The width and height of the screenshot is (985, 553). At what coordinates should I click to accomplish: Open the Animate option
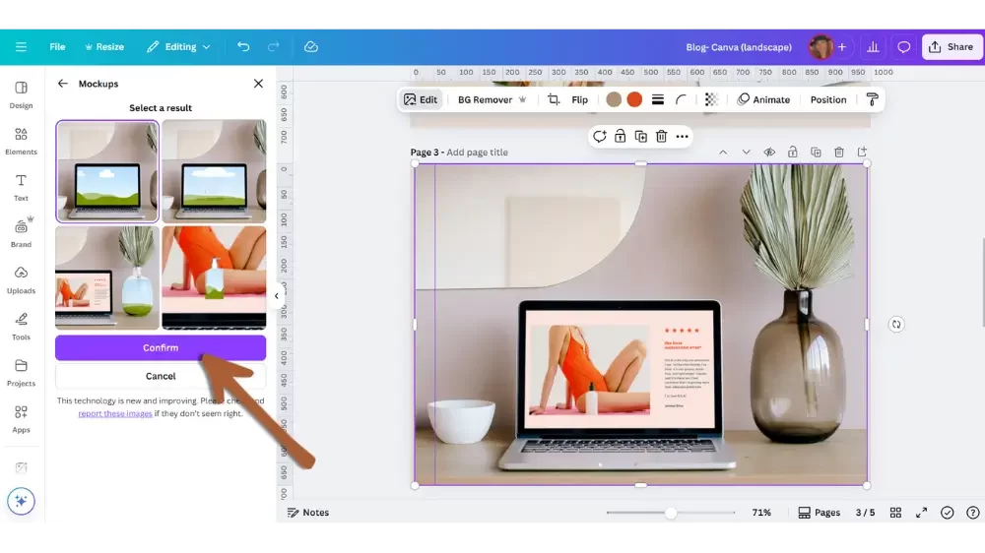point(763,99)
